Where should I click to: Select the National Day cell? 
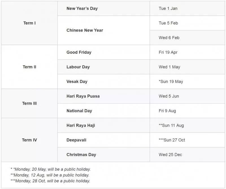click(79, 111)
